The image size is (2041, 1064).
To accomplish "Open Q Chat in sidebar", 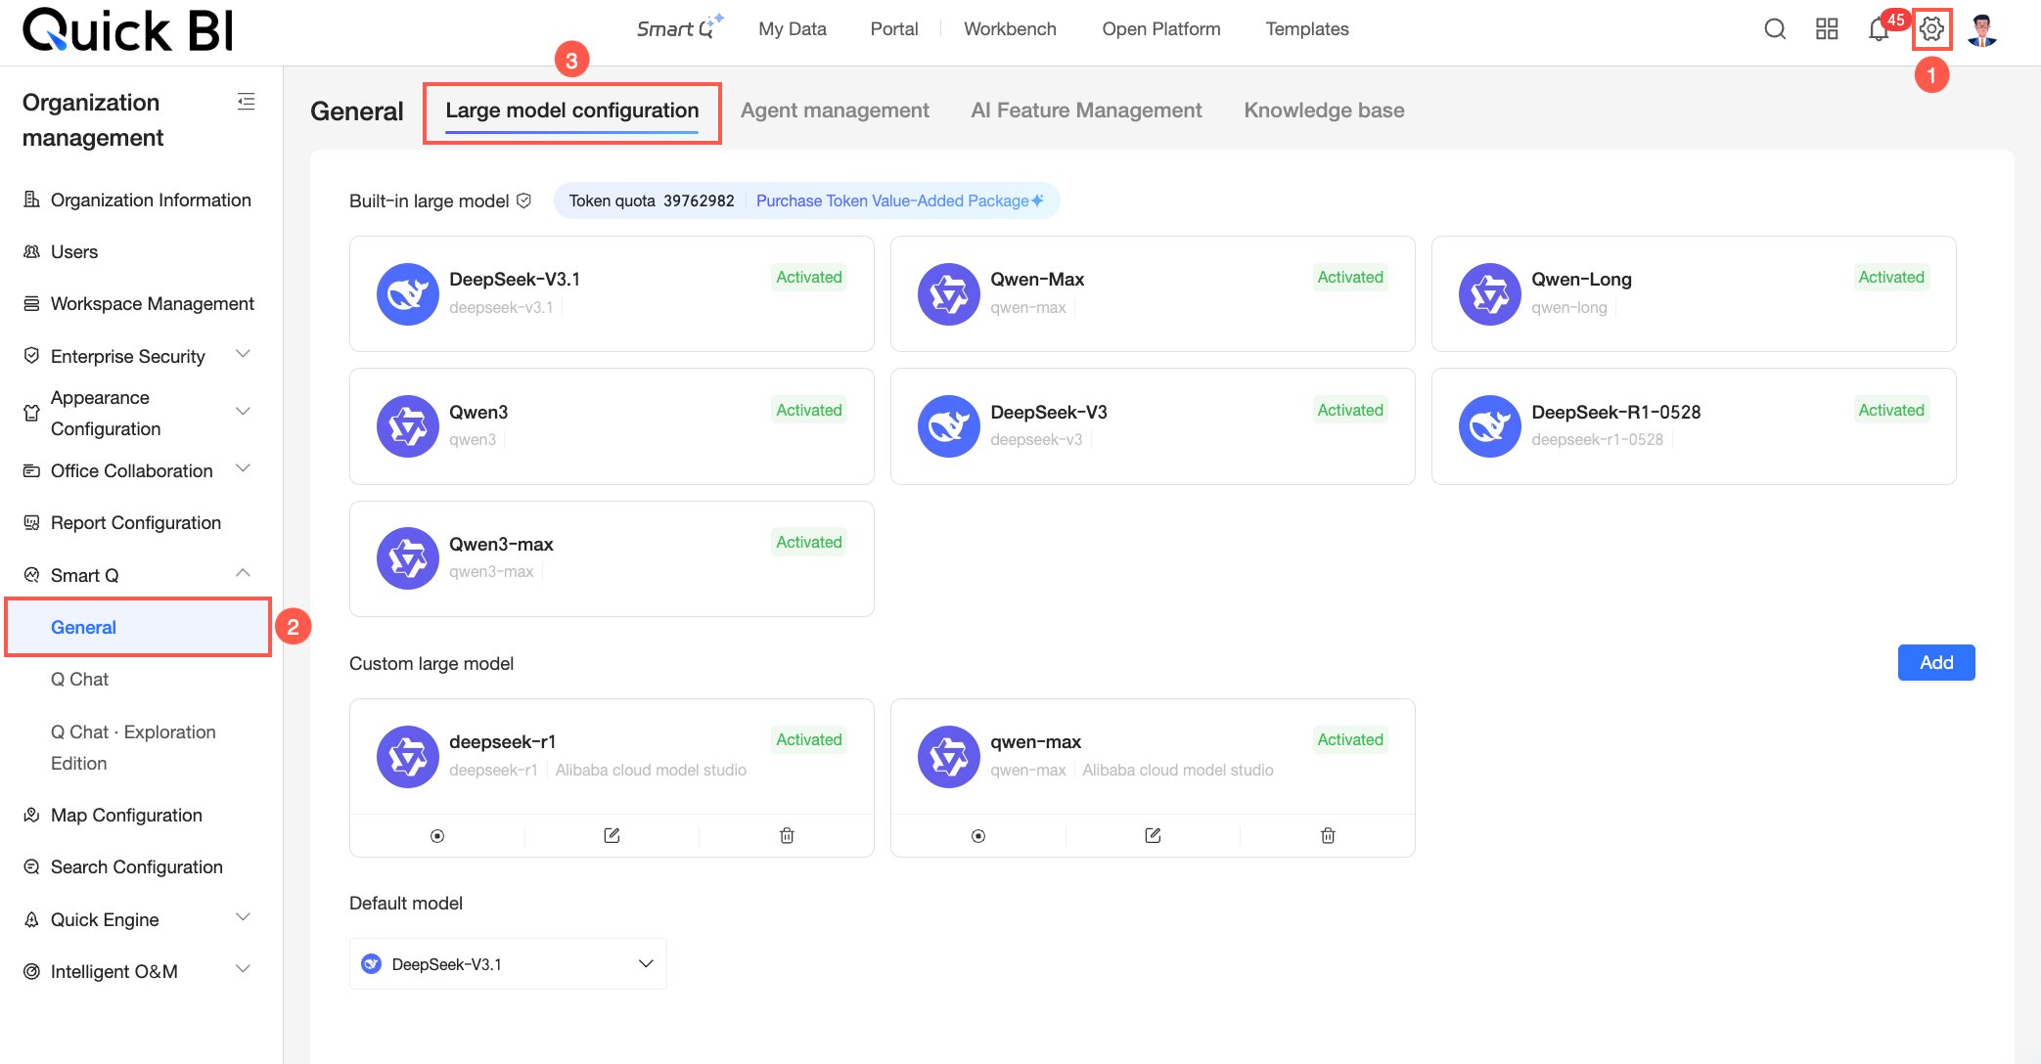I will pos(79,679).
